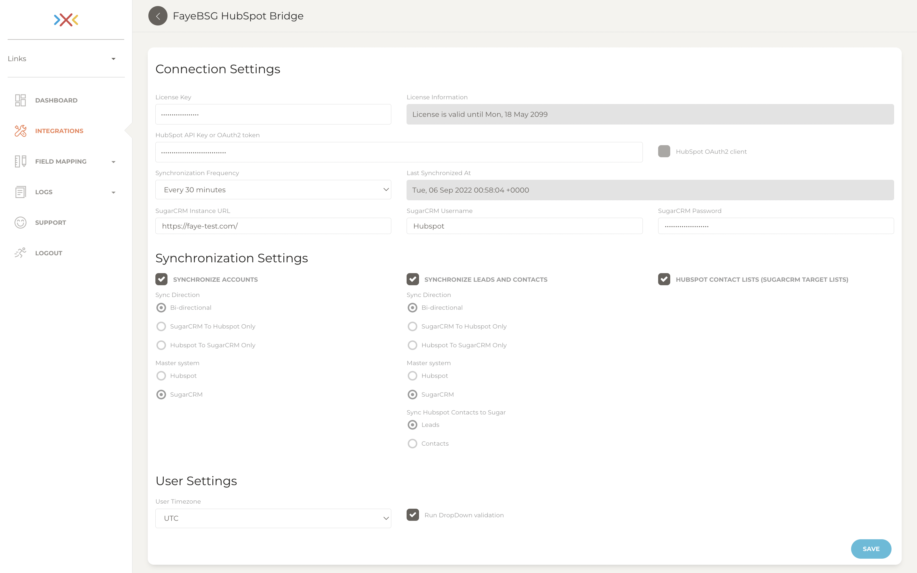This screenshot has height=573, width=917.
Task: Select Hubspot To SugarCRM Only for Leads
Action: pyautogui.click(x=412, y=345)
